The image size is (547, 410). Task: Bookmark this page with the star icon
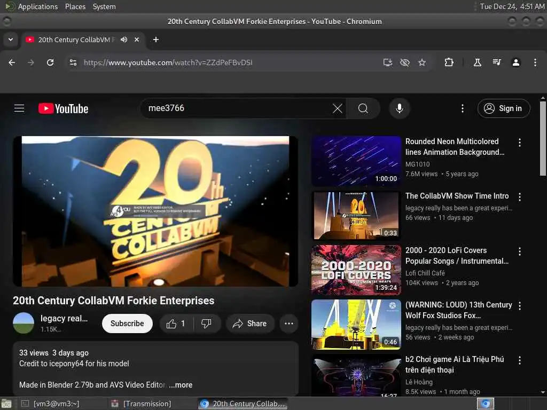(x=422, y=62)
